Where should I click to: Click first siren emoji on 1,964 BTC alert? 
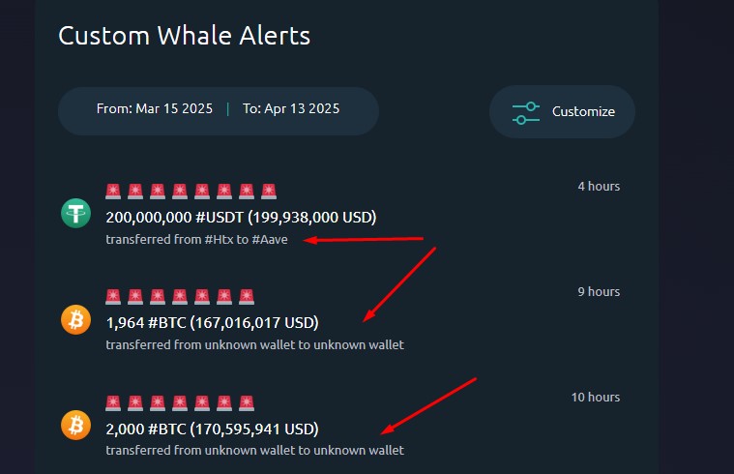tap(113, 296)
